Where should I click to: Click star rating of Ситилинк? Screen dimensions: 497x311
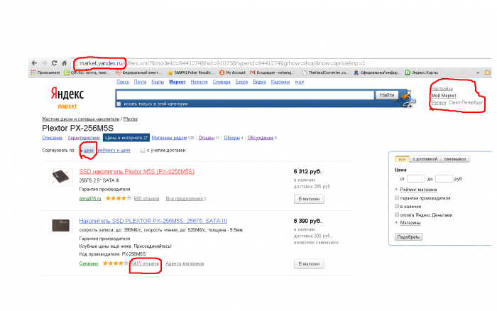(x=115, y=263)
